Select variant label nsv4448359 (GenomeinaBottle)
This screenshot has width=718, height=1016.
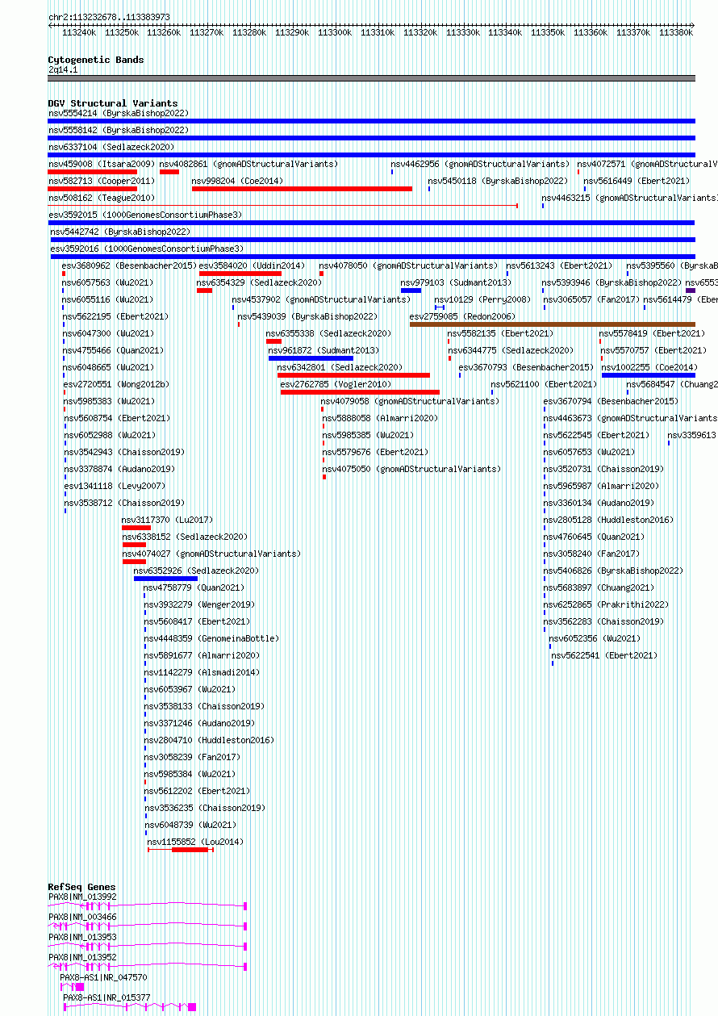click(x=211, y=638)
